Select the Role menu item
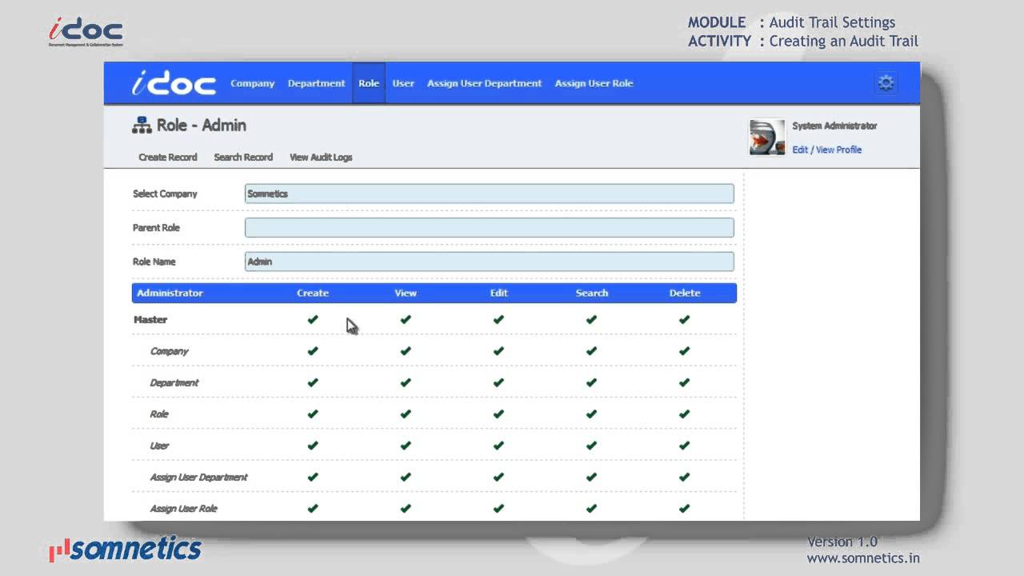1024x576 pixels. 369,83
